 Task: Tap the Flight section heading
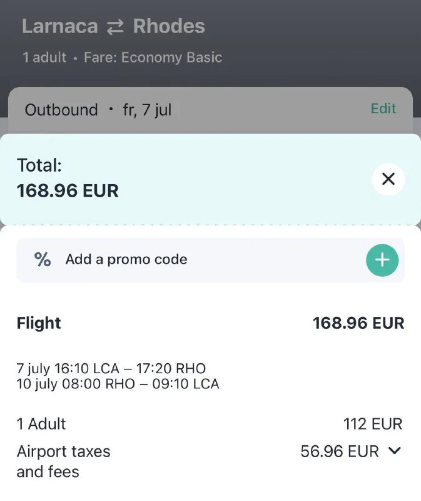(39, 323)
